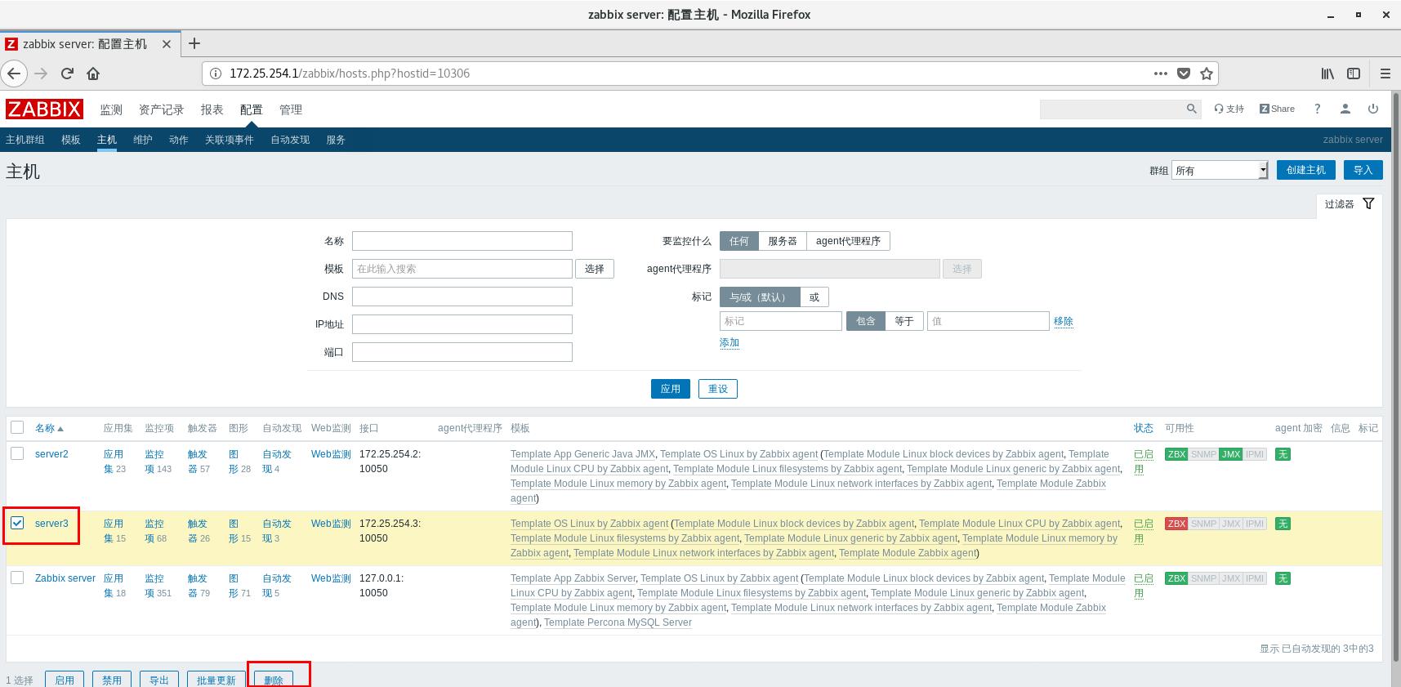Click the green JMX badge for server2

1230,454
